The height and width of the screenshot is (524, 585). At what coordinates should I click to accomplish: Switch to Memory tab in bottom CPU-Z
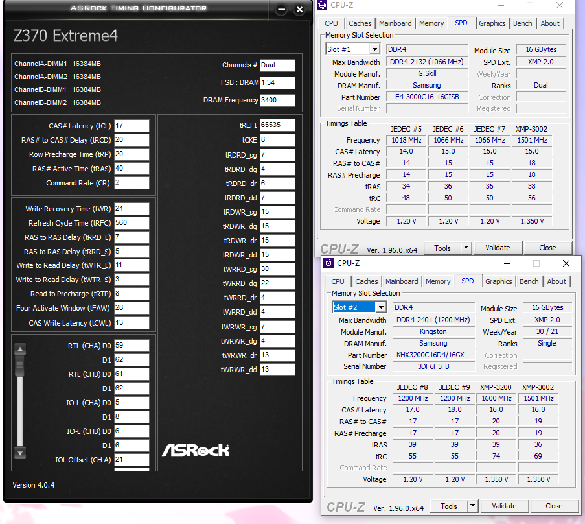click(438, 281)
